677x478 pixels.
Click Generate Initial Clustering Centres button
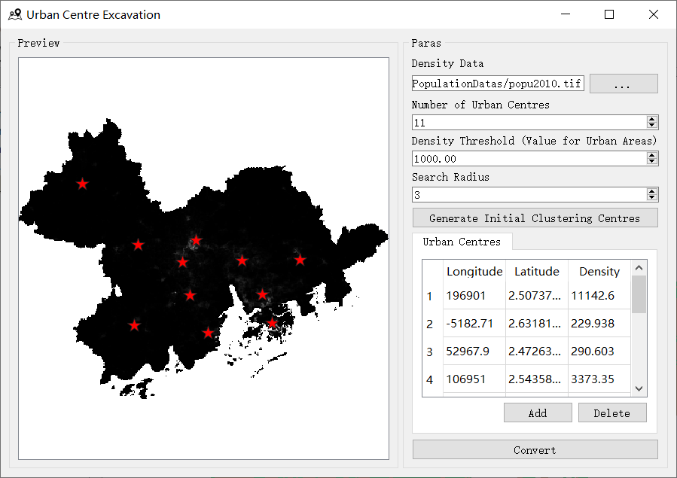[x=535, y=218]
